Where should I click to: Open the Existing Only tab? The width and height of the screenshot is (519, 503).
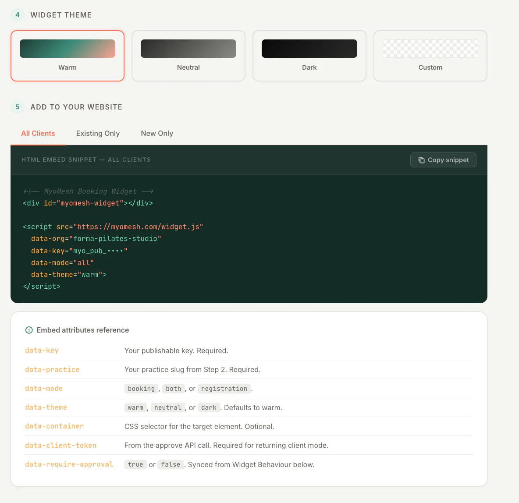pos(98,133)
